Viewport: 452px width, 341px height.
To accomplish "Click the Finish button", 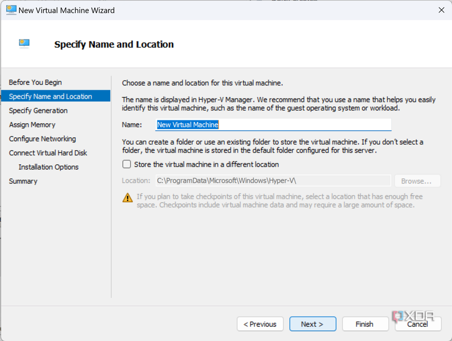I will pos(365,324).
